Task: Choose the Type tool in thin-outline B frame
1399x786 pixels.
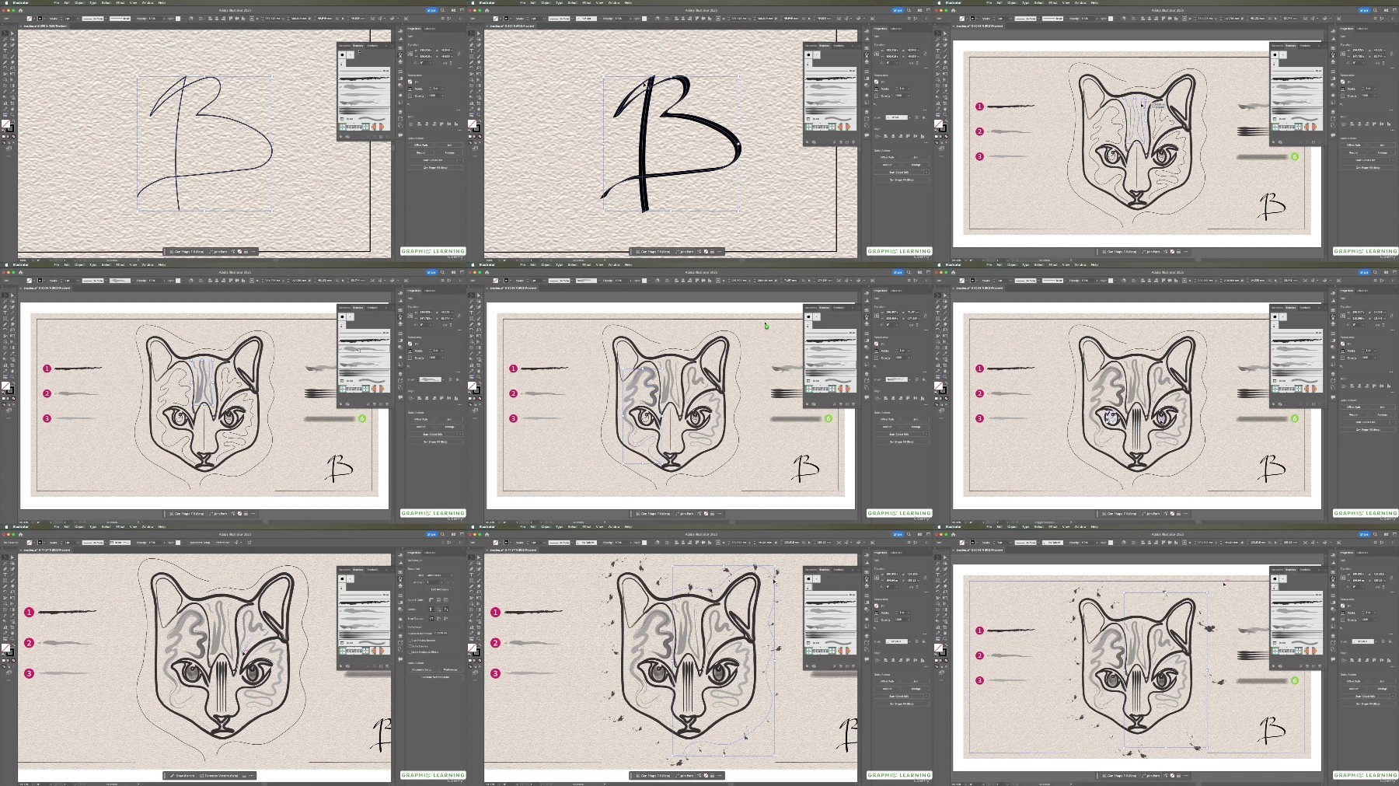Action: coord(5,51)
